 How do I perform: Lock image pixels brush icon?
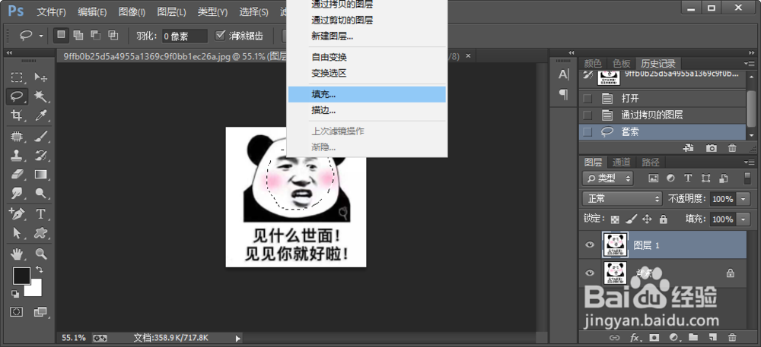click(x=631, y=219)
